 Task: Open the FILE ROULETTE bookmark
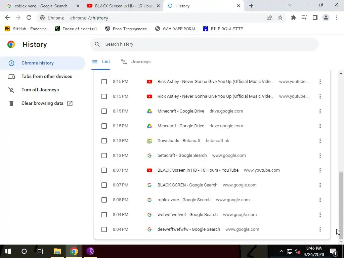pos(223,29)
